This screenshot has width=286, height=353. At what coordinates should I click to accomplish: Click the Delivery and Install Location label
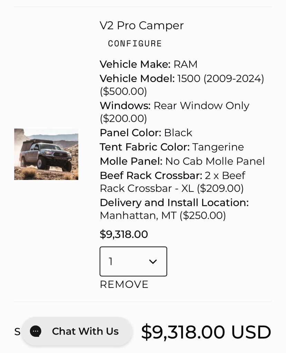click(174, 202)
